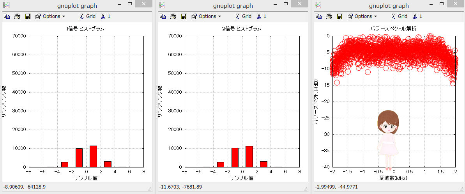Open the Options dropdown in the Q信号 histogram window

click(206, 16)
